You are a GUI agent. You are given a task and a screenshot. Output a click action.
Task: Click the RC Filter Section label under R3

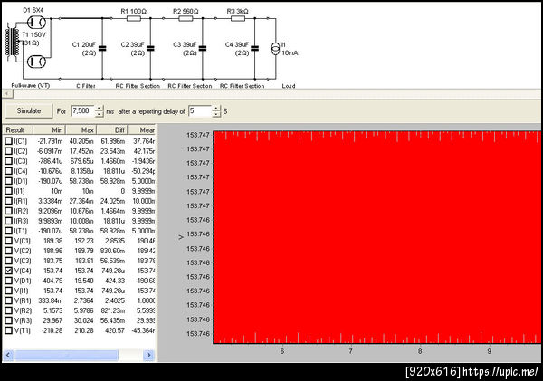coord(242,86)
